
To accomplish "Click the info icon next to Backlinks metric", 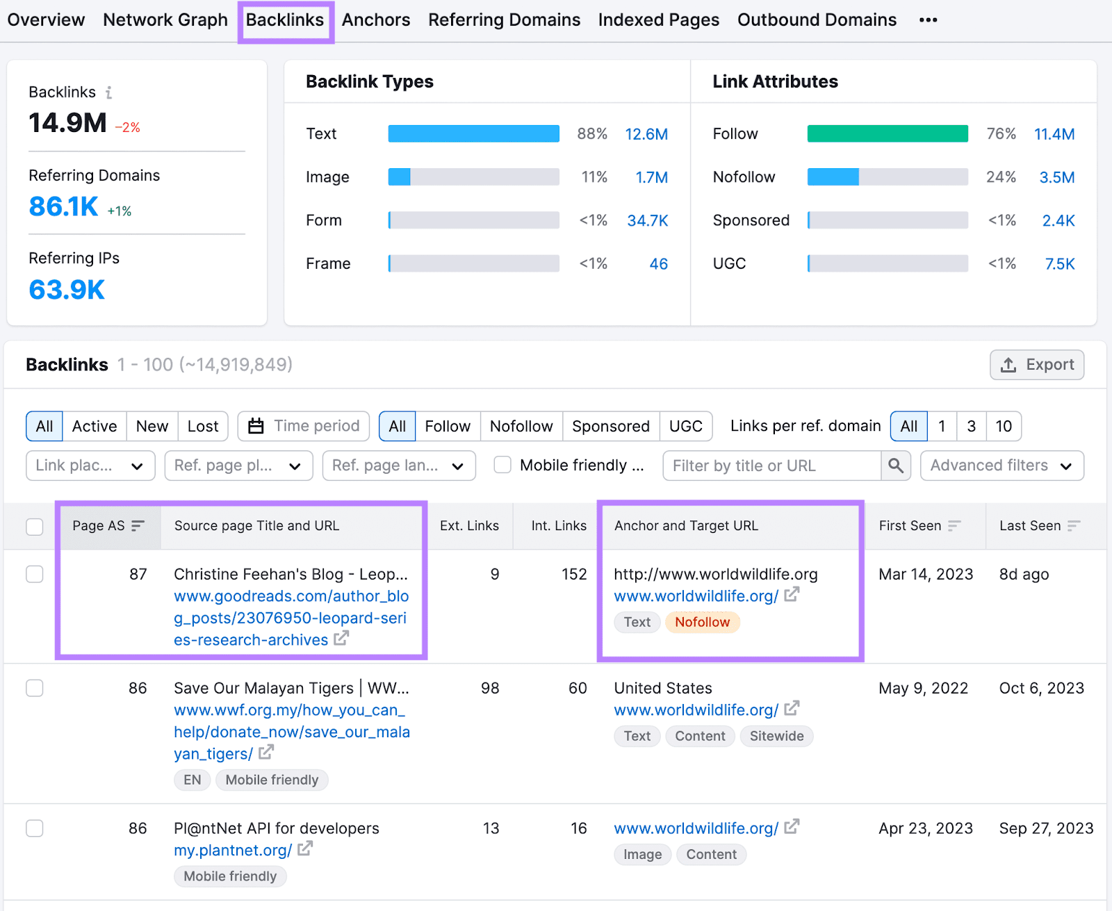I will coord(109,92).
